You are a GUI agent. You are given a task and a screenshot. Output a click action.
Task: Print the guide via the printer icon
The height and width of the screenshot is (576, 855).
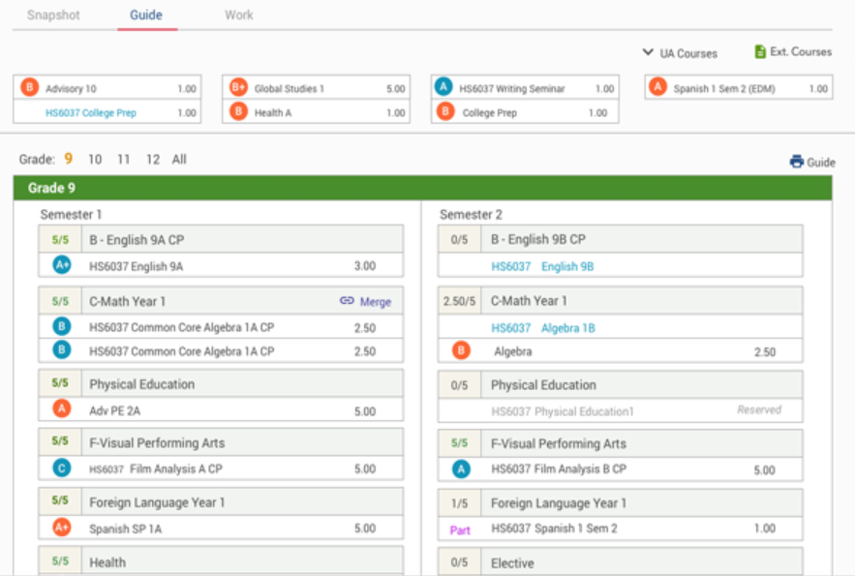[x=796, y=162]
